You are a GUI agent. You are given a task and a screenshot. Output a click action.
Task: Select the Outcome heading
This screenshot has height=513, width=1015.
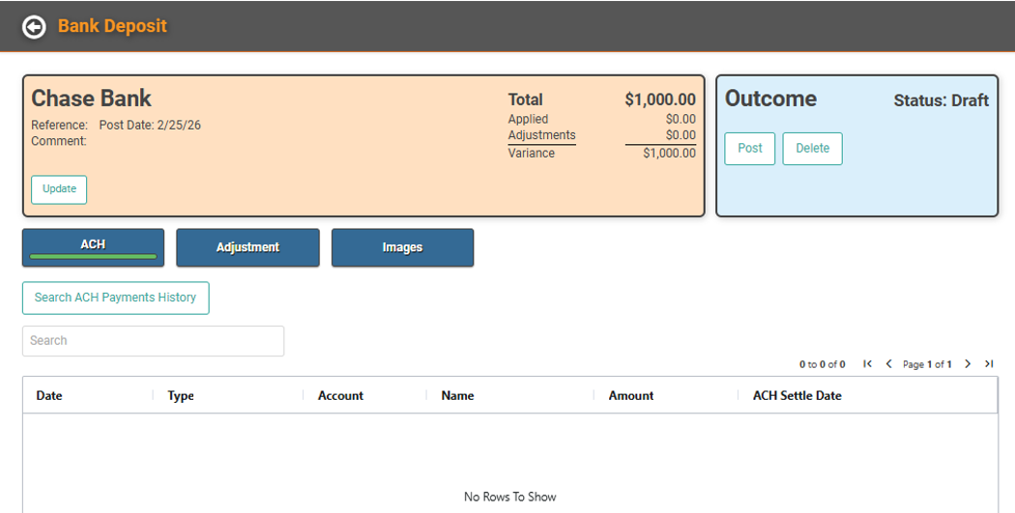(770, 99)
